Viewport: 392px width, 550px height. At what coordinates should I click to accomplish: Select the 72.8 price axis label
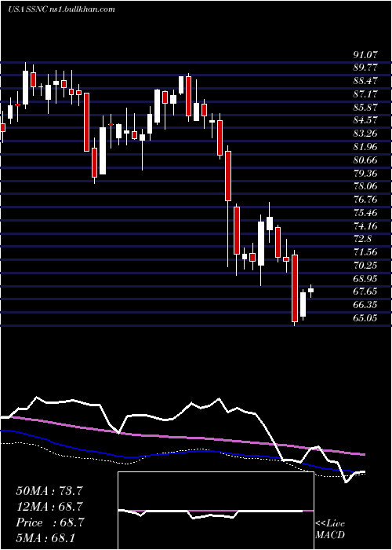[x=362, y=239]
